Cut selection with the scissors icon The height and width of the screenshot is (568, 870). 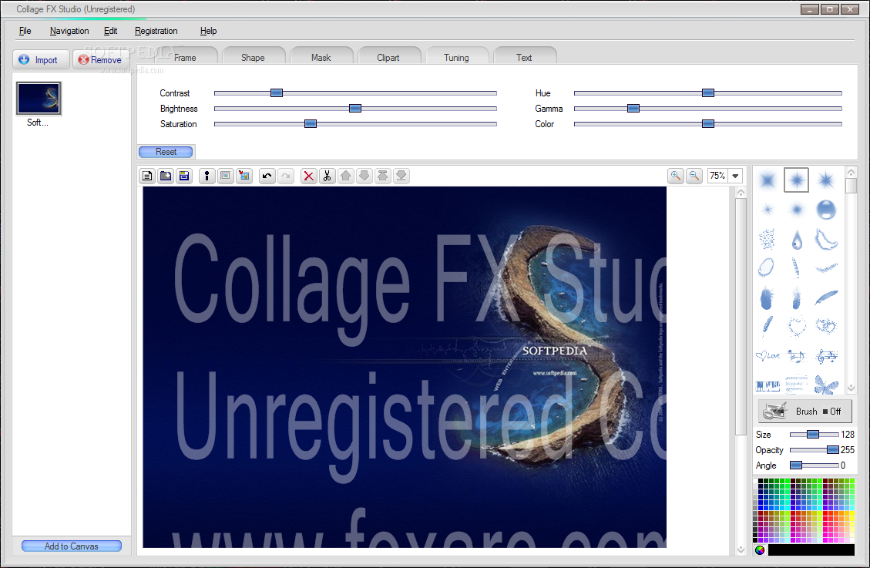328,176
